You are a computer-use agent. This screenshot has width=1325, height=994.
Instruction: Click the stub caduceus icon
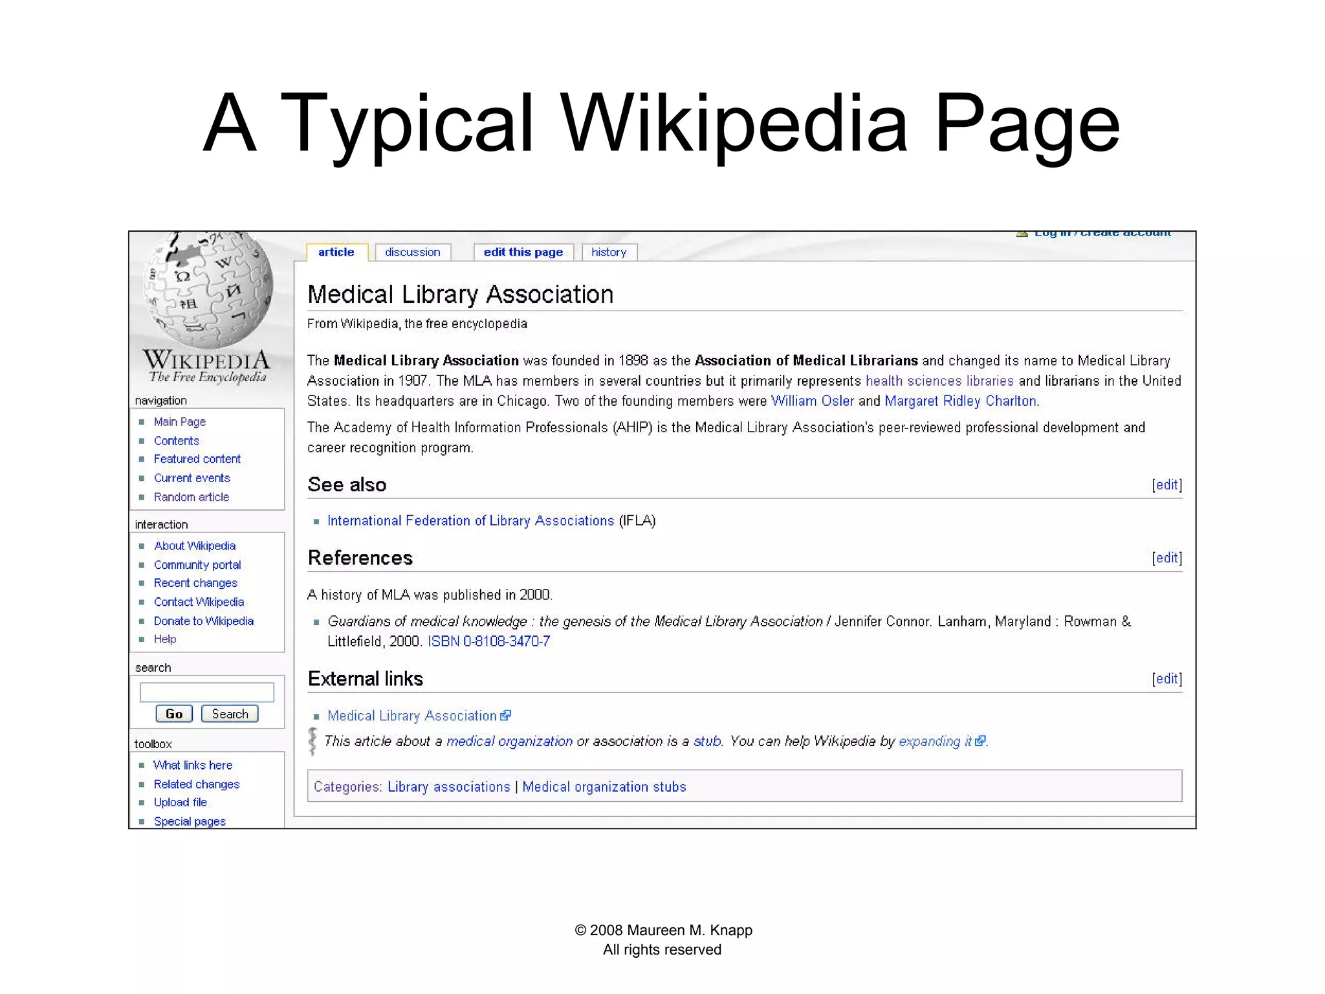(x=313, y=742)
